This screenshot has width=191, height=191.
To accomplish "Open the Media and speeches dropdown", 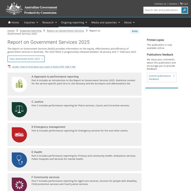I will pyautogui.click(x=106, y=23).
